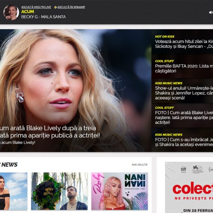Click the Colectiv movie advertisement banner
This screenshot has height=213, width=213.
[x=189, y=187]
